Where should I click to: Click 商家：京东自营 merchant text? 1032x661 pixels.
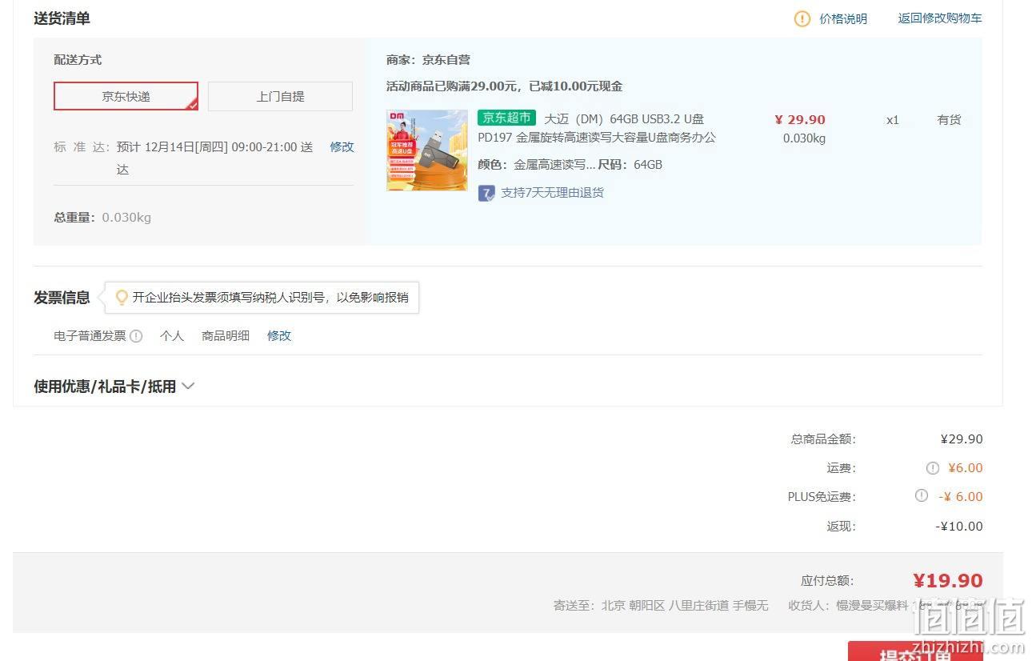428,59
